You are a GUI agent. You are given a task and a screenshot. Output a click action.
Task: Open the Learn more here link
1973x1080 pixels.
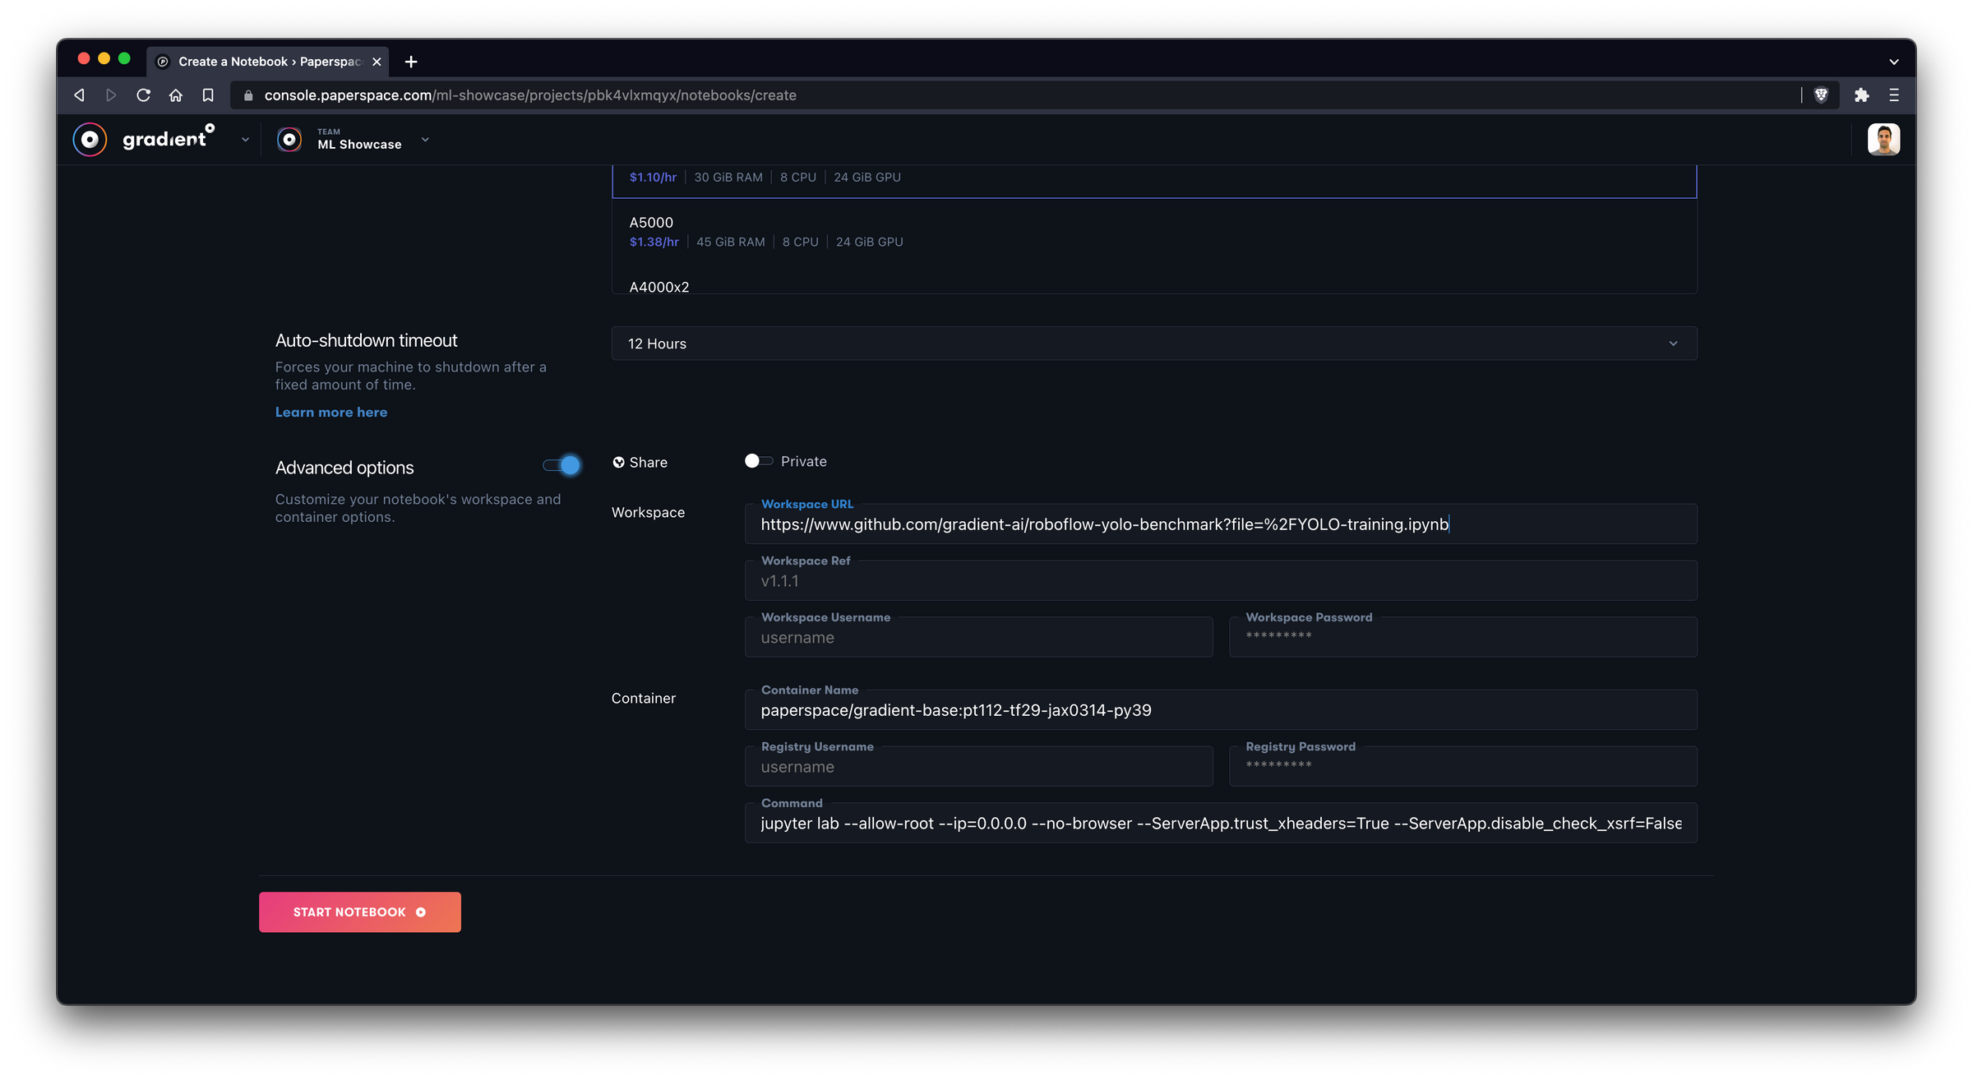(330, 413)
